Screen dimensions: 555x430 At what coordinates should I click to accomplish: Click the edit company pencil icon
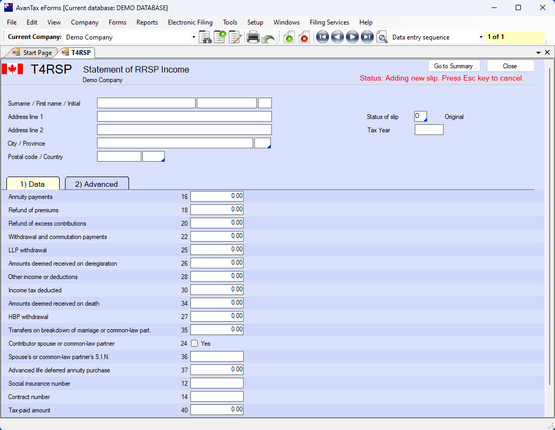click(x=235, y=37)
